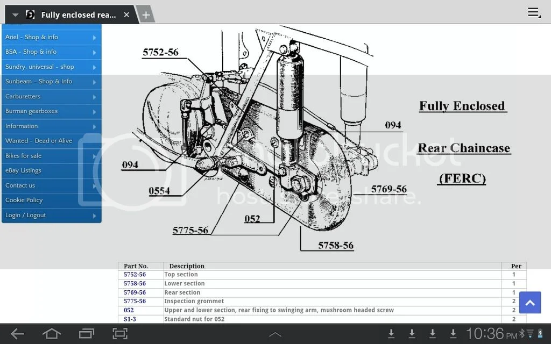Open the recent apps overview

point(86,334)
